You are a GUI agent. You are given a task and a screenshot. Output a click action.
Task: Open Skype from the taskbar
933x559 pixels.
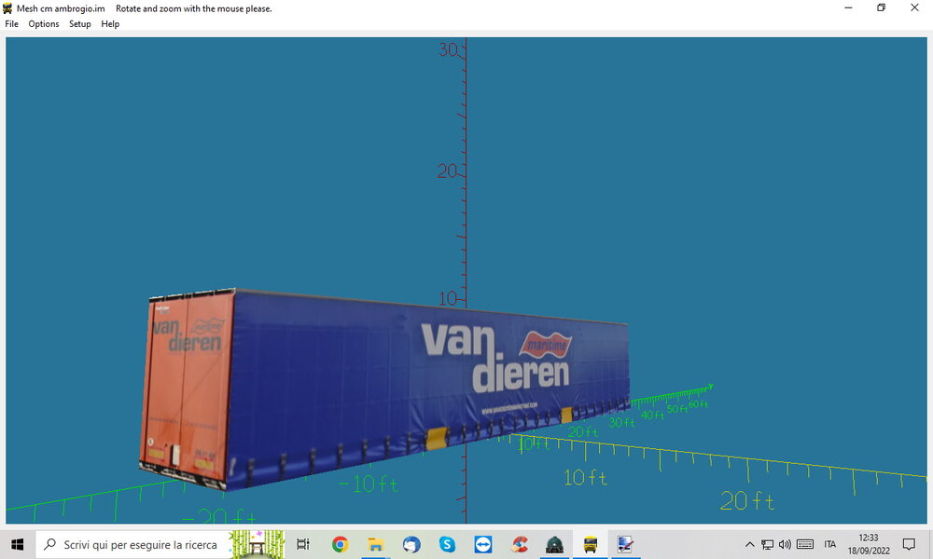pyautogui.click(x=447, y=544)
